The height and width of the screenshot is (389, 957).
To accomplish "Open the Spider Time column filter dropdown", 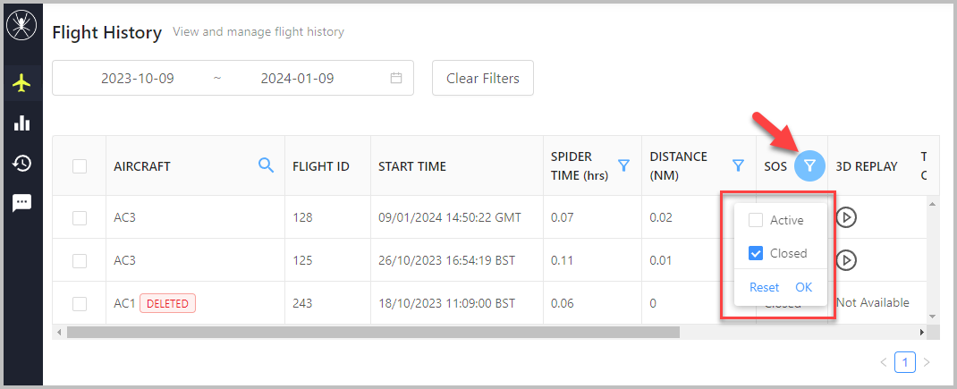I will 623,165.
